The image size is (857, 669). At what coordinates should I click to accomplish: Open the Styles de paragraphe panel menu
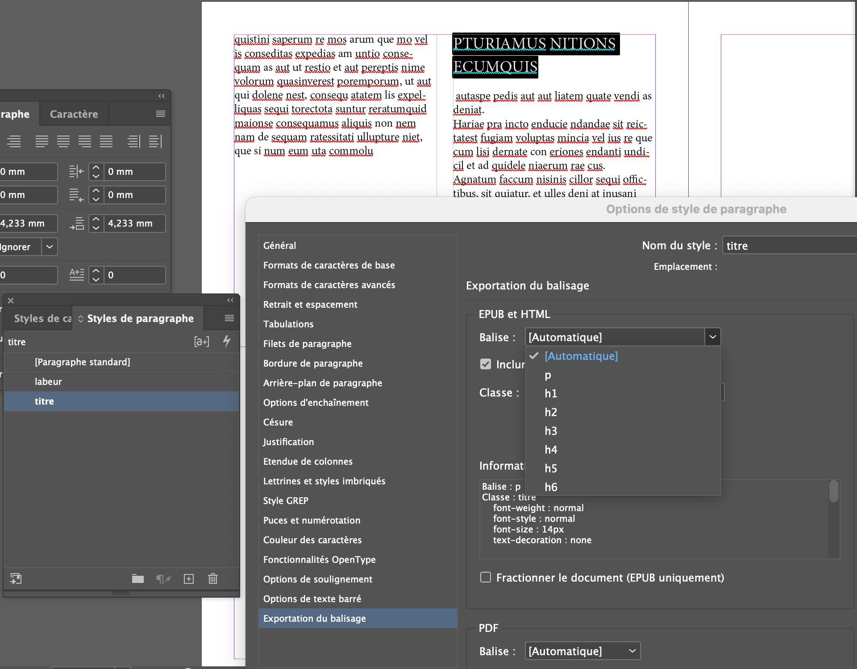pyautogui.click(x=229, y=318)
